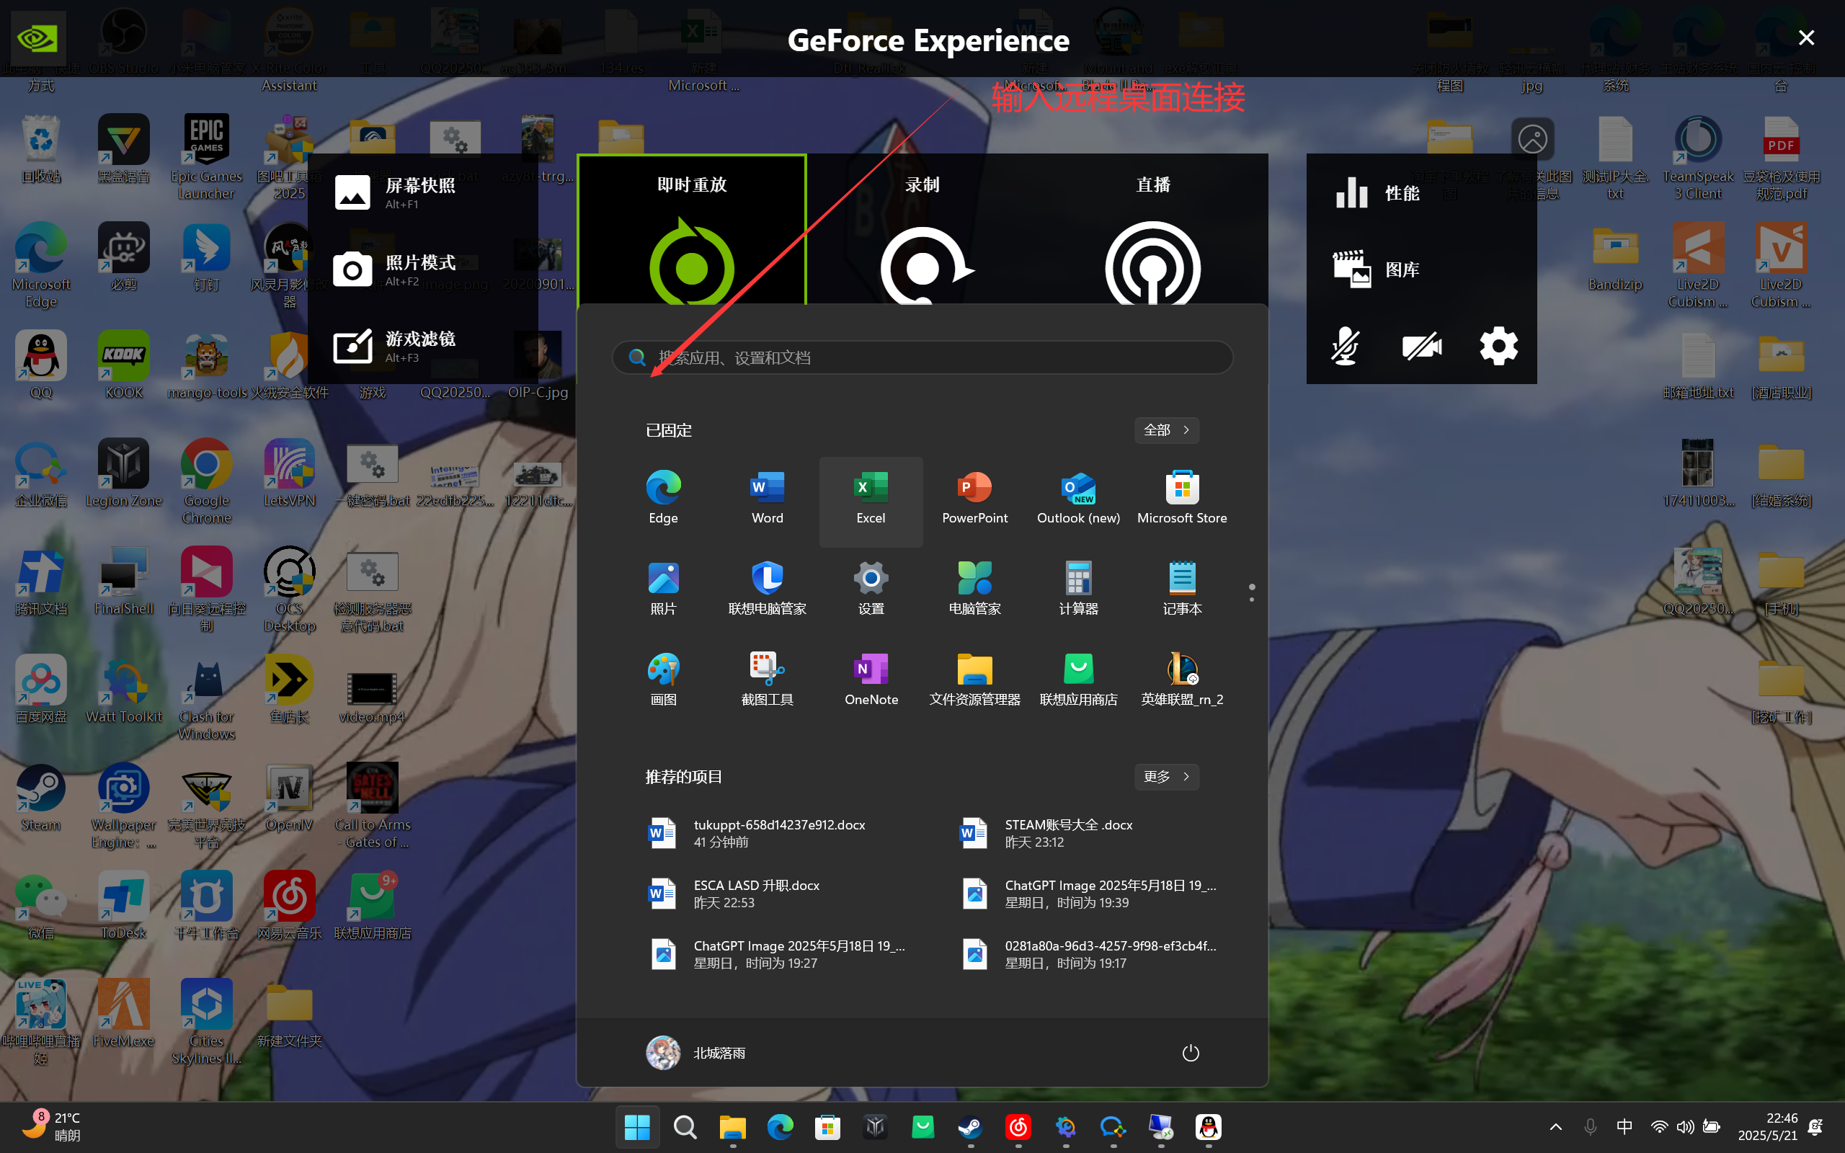Expand the 更多 recommended items list
The width and height of the screenshot is (1845, 1153).
coord(1167,776)
